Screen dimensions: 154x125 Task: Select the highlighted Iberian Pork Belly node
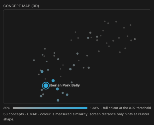click(x=46, y=86)
